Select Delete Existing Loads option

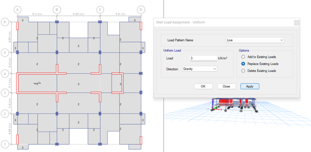243,71
